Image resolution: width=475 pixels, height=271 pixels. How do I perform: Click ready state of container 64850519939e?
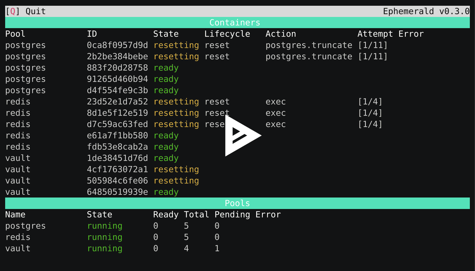click(x=166, y=192)
